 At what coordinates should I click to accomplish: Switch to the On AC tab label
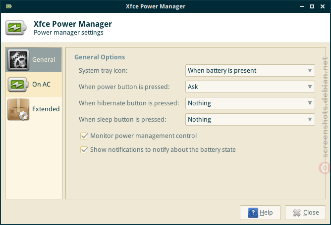(x=42, y=84)
